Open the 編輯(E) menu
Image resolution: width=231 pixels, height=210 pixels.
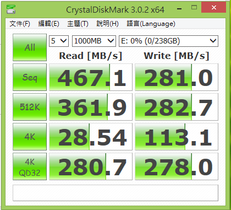pyautogui.click(x=48, y=24)
